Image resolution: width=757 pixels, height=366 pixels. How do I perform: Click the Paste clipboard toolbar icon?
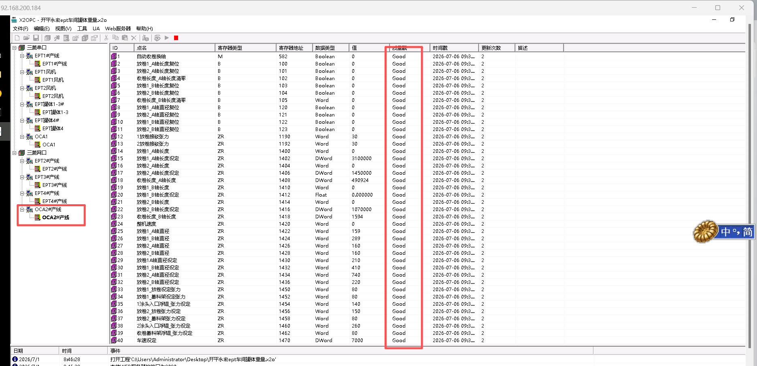tap(125, 38)
